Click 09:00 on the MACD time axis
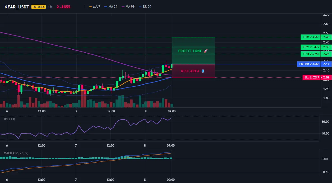Screen dimensions: 332x183 pyautogui.click(x=171, y=180)
